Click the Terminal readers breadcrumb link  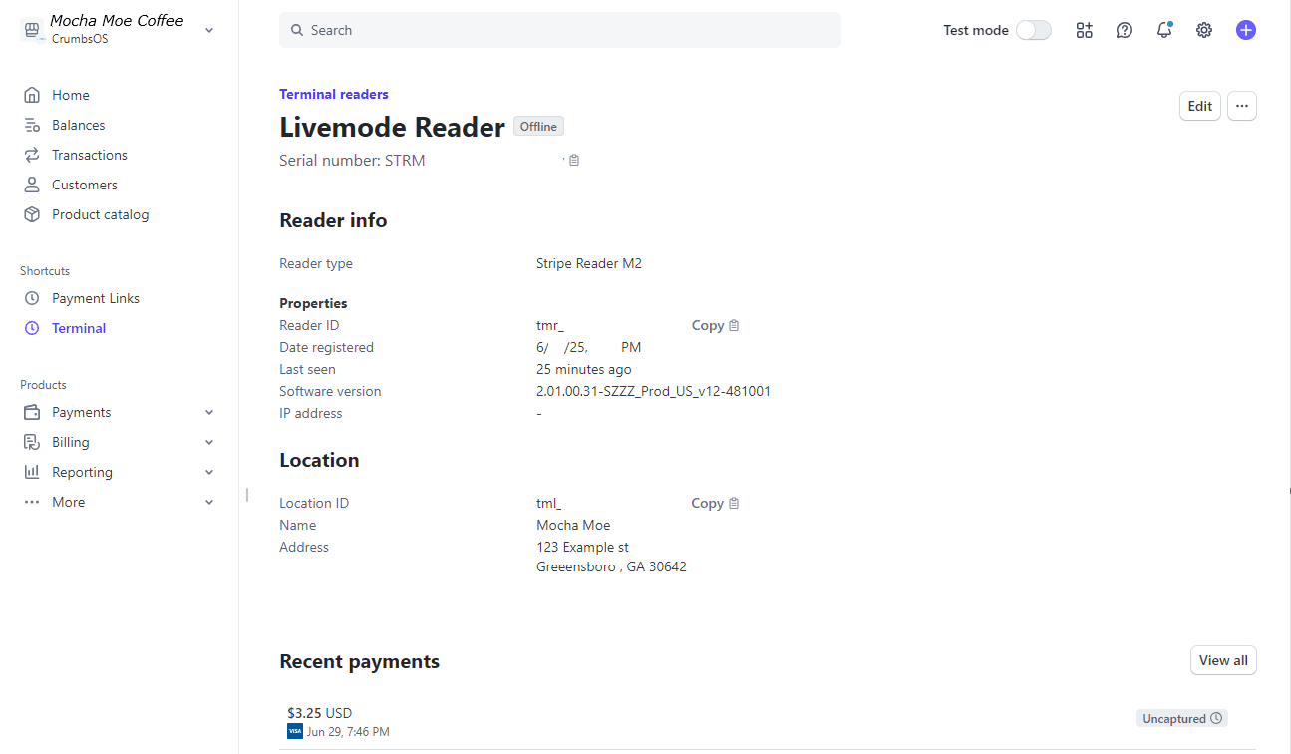coord(334,94)
